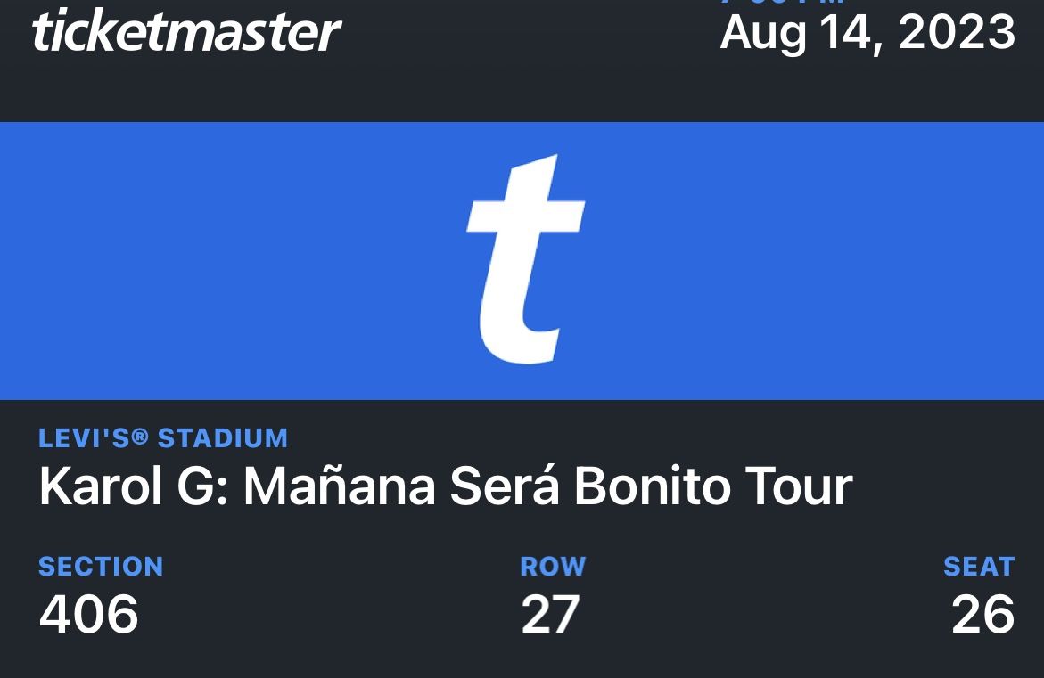
Task: Tap the white 't' logo icon
Action: pos(526,260)
